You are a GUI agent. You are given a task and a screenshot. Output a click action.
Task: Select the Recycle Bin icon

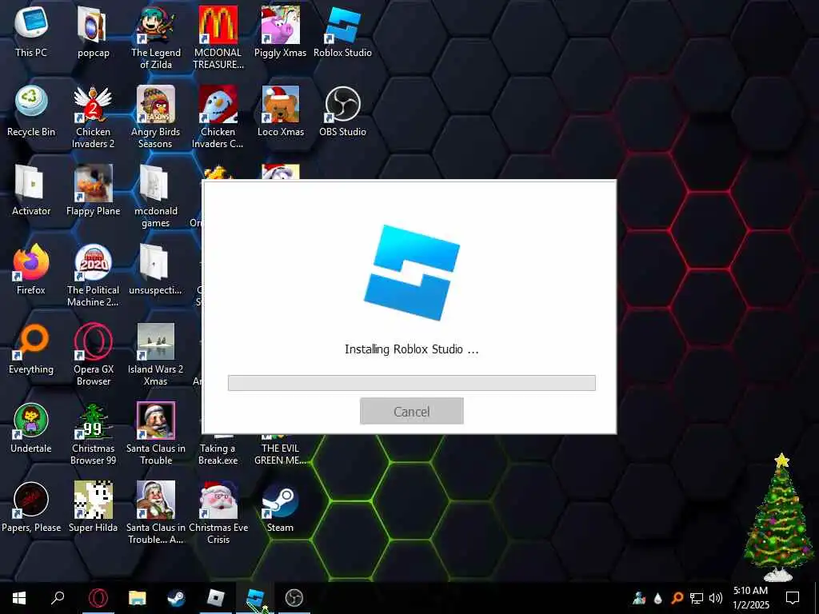point(31,110)
